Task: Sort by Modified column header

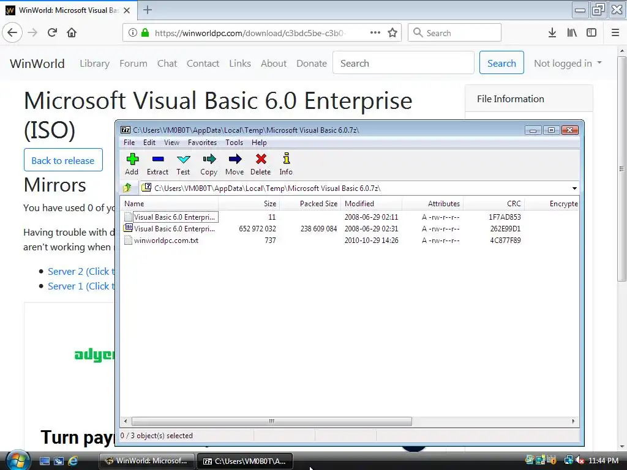Action: [371, 203]
